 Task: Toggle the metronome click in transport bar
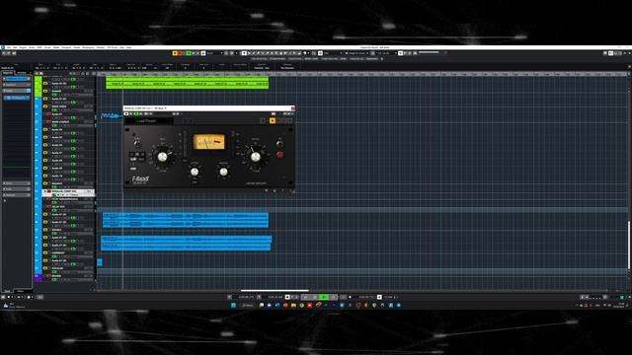[x=379, y=297]
